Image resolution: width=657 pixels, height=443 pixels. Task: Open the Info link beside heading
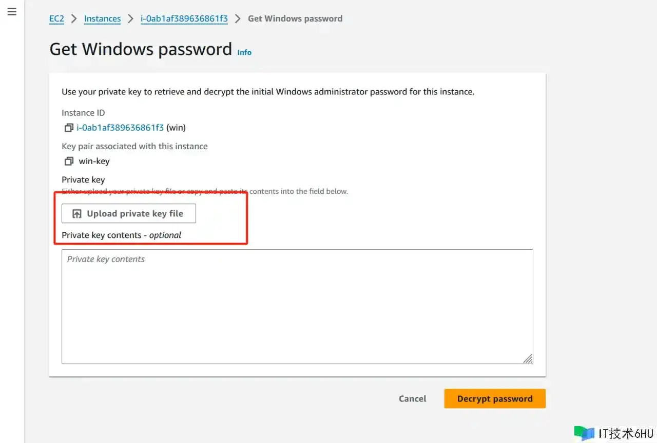(x=244, y=52)
